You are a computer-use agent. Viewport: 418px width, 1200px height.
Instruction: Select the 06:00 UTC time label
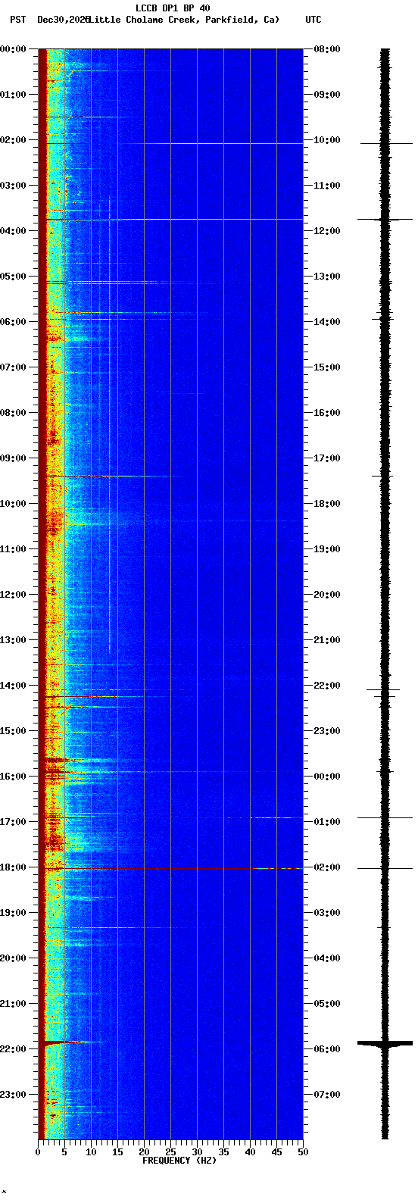point(327,1049)
